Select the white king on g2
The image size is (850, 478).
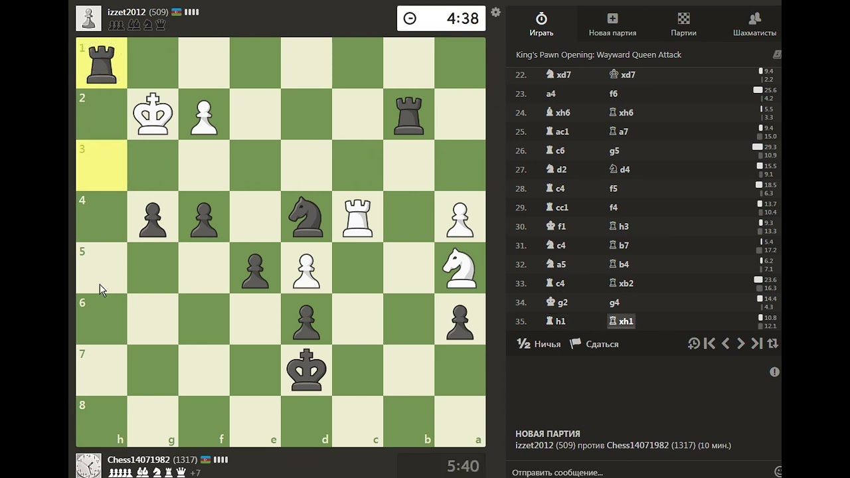tap(153, 114)
